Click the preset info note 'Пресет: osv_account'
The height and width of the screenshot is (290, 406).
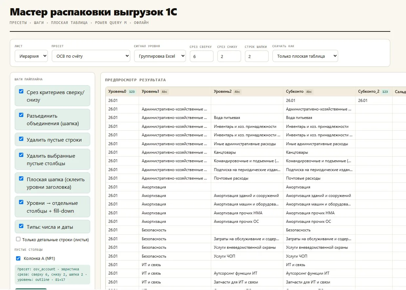tap(52, 274)
